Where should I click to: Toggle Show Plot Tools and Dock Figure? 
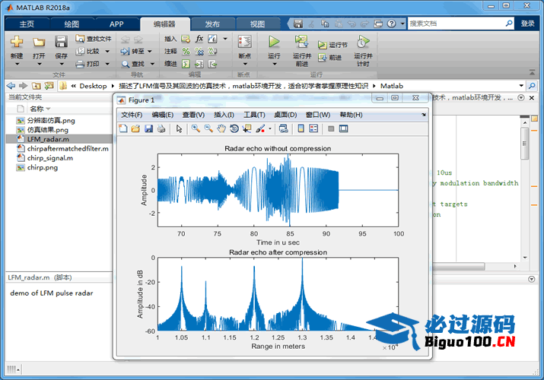(343, 129)
